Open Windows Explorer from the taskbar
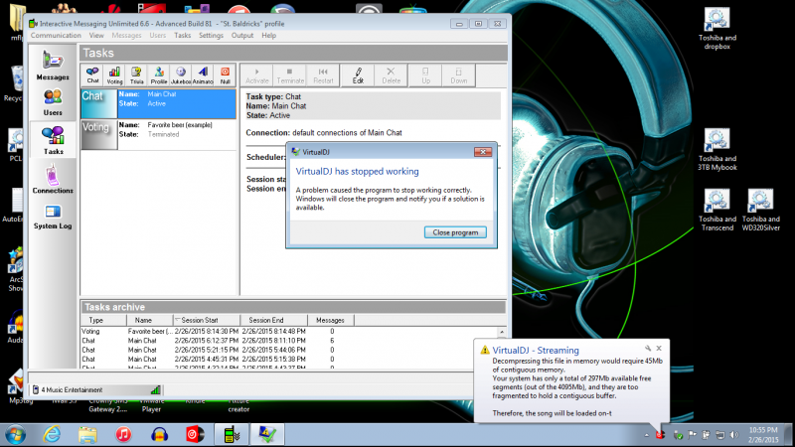 87,434
